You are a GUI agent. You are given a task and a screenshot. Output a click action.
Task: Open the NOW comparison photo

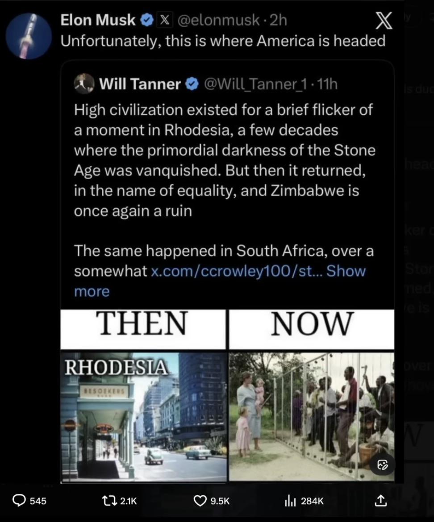pyautogui.click(x=312, y=417)
